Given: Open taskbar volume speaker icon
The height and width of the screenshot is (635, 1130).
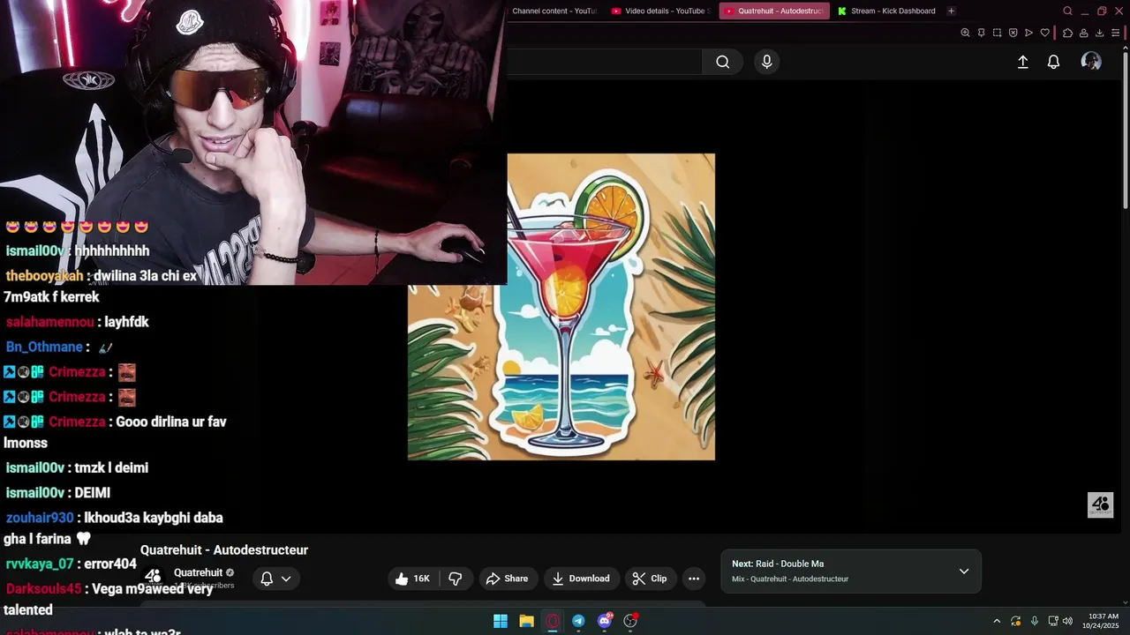Looking at the screenshot, I should pyautogui.click(x=1067, y=621).
